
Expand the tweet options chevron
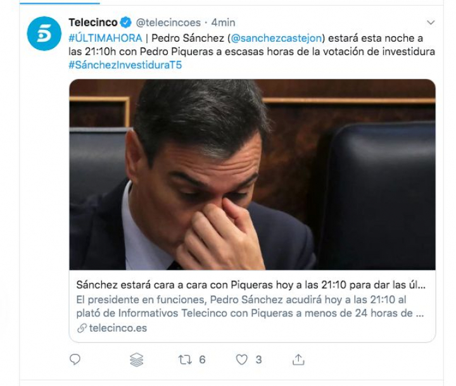(431, 22)
